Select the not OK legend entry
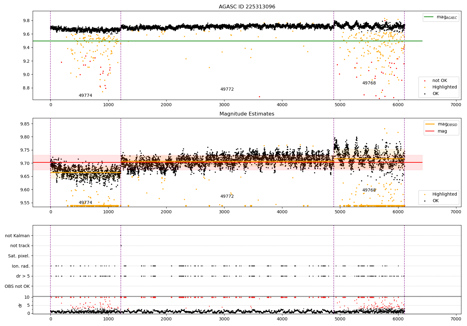 (x=440, y=81)
